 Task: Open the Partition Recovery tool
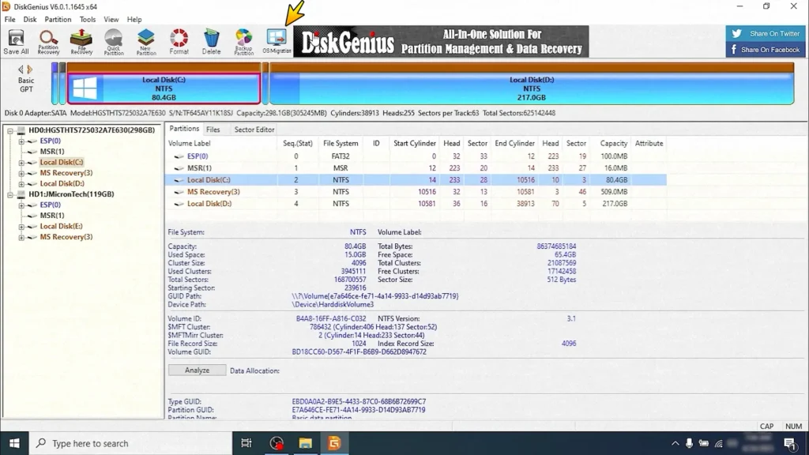tap(48, 41)
